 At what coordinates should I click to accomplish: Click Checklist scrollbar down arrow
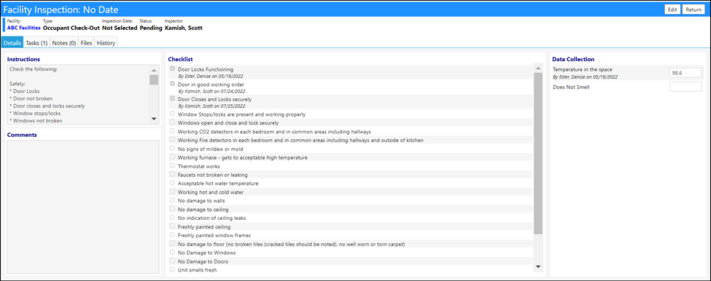(538, 266)
